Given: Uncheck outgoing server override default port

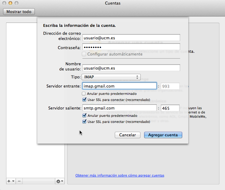Looking at the screenshot, I should click(x=84, y=116).
